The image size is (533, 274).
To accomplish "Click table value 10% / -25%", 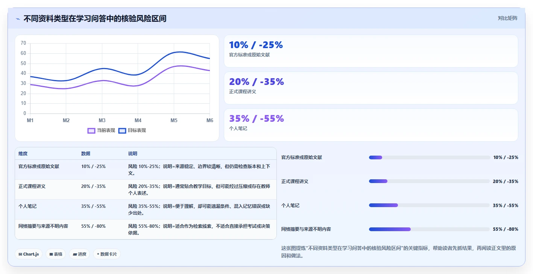I will click(x=93, y=166).
